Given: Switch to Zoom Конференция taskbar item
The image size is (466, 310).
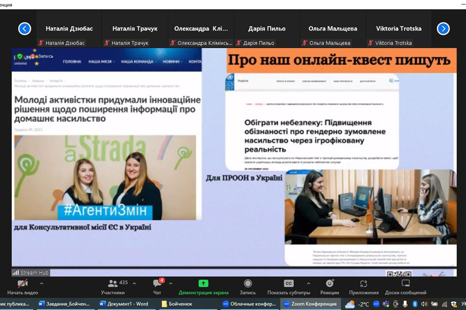Looking at the screenshot, I should coord(310,304).
